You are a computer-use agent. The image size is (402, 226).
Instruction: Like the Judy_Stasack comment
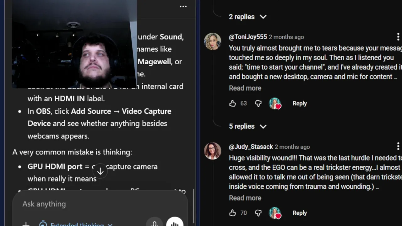[x=232, y=213]
